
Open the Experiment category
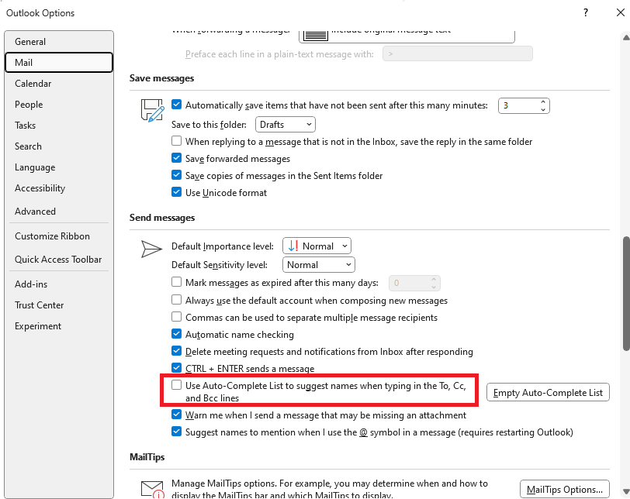(59, 325)
